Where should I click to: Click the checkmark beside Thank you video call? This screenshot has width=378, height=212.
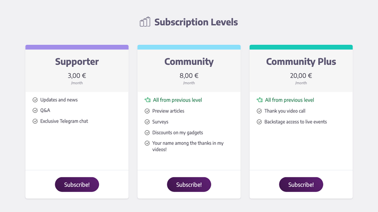pos(260,111)
